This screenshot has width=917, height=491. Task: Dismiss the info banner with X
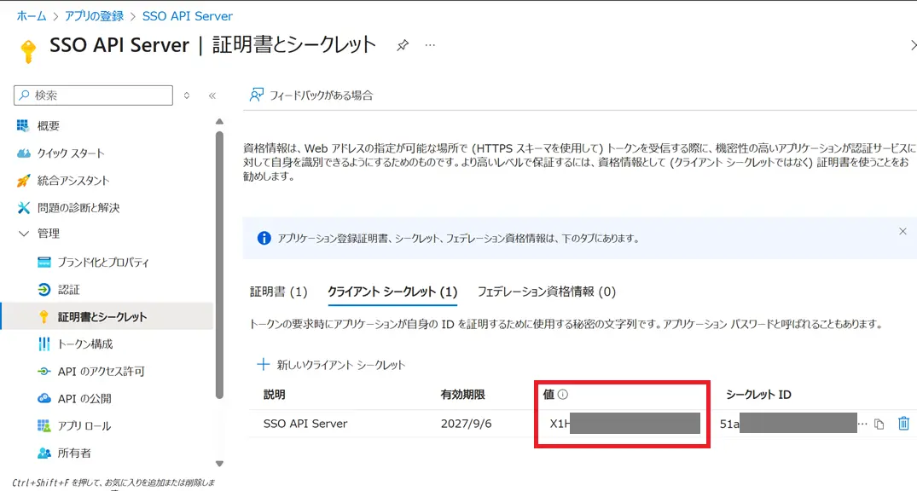[x=902, y=232]
